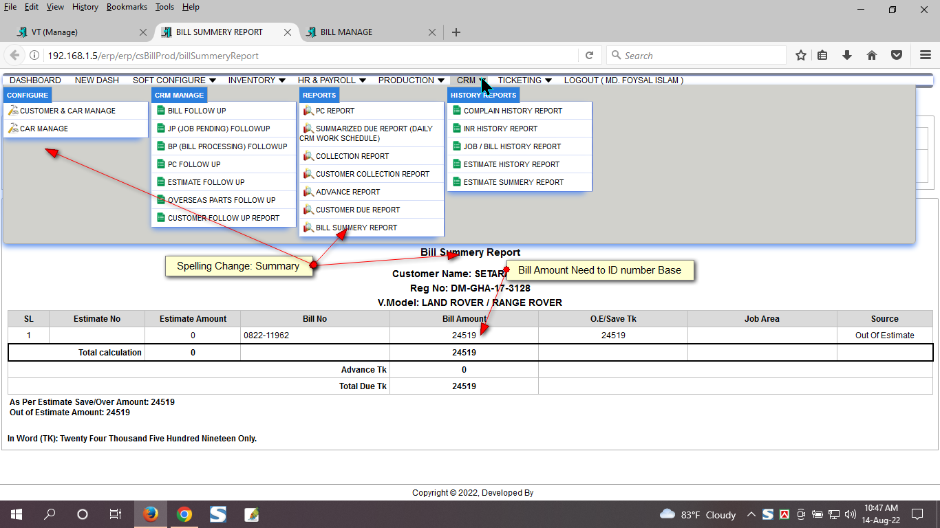Open the weather widget showing 83°F Cloudy
The height and width of the screenshot is (528, 940).
(x=698, y=515)
